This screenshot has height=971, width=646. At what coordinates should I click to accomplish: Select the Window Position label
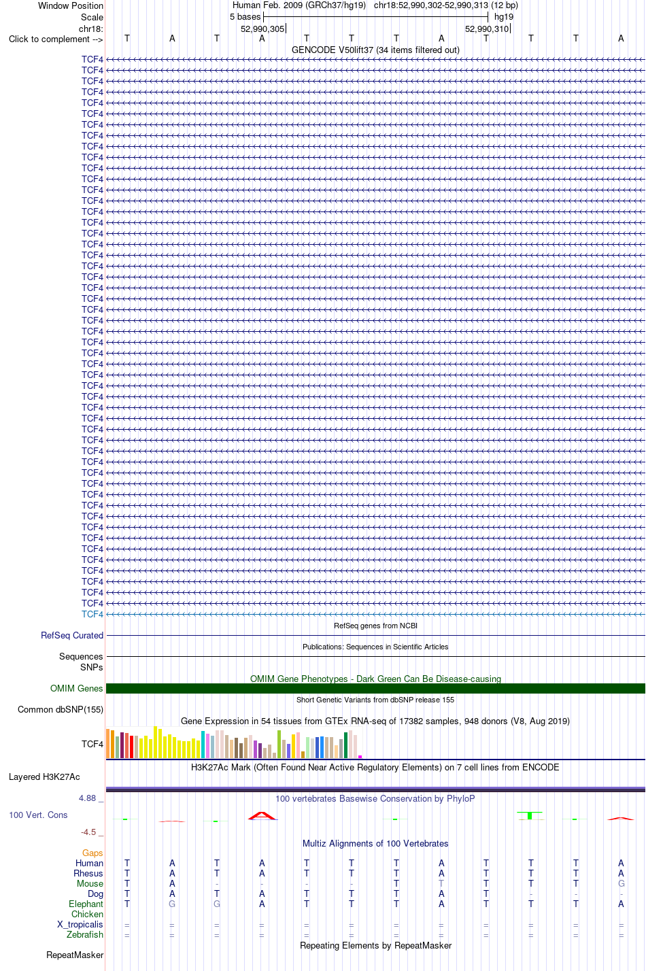click(71, 5)
